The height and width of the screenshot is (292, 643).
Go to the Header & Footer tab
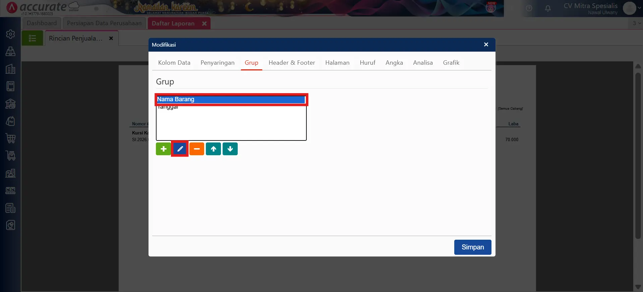292,63
